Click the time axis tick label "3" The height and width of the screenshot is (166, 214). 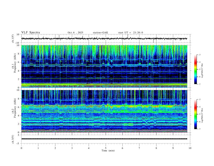click(x=72, y=148)
